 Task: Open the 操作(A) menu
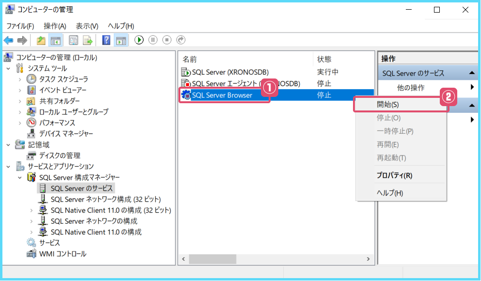coord(54,26)
